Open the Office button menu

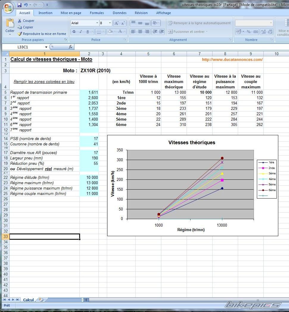[8, 8]
